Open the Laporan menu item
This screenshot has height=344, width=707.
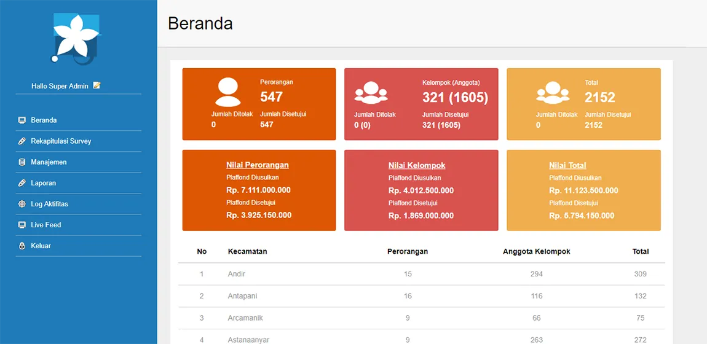click(x=43, y=183)
